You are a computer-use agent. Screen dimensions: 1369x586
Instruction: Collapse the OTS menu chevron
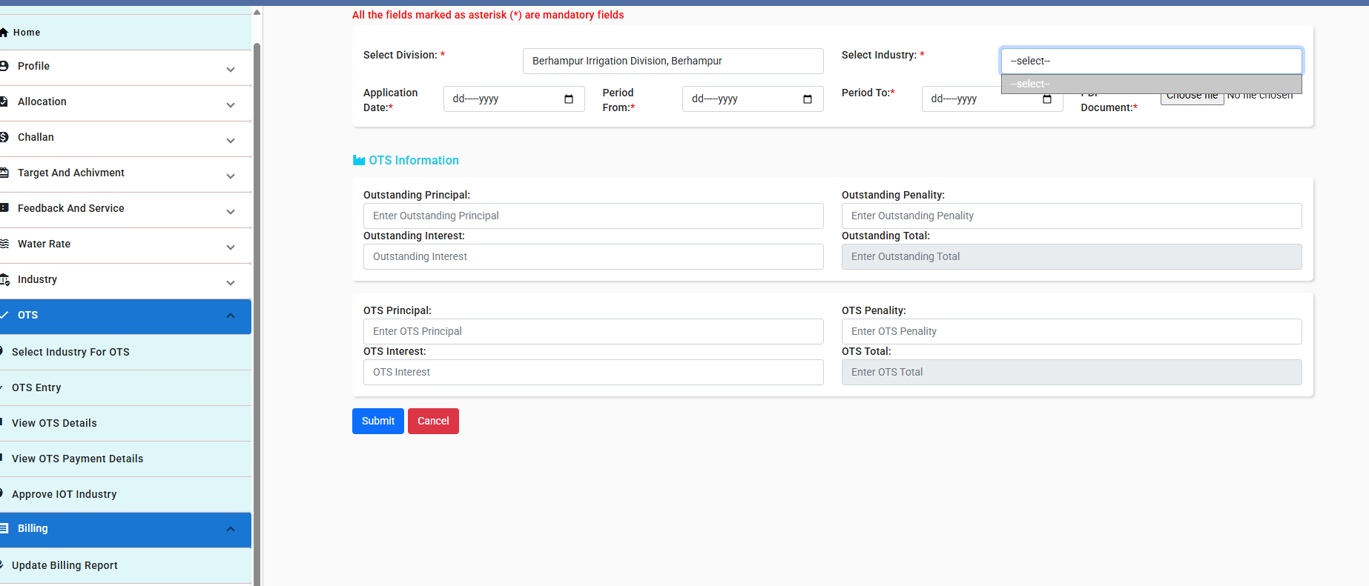(x=231, y=316)
